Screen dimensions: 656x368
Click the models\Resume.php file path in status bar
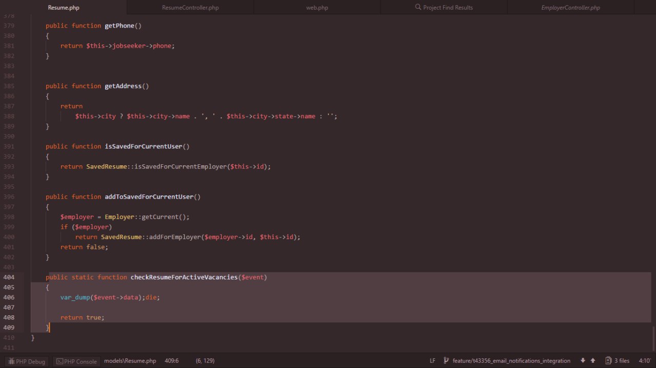pos(130,361)
